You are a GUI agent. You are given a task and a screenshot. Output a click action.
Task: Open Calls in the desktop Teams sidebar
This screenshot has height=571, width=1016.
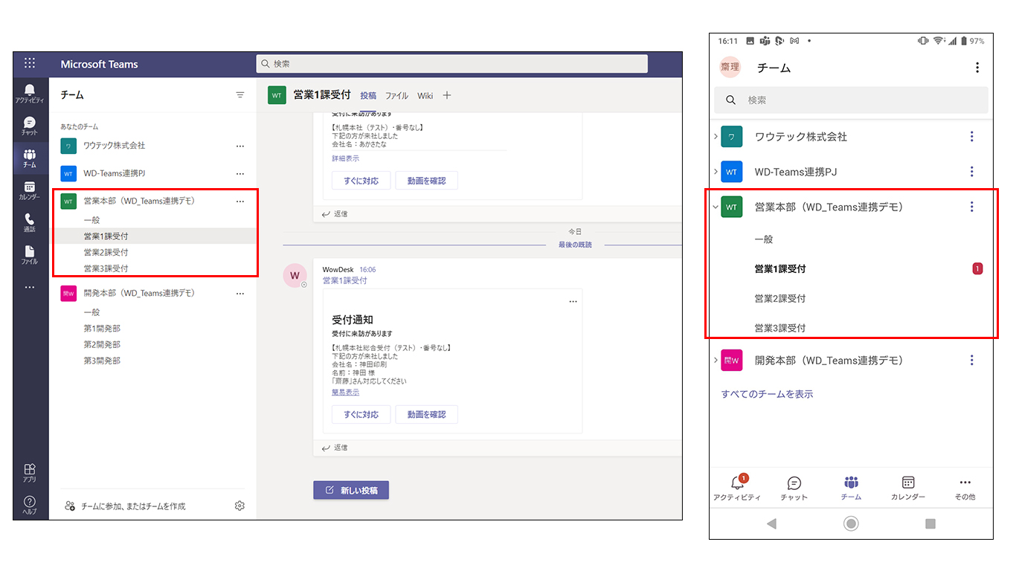[x=30, y=223]
